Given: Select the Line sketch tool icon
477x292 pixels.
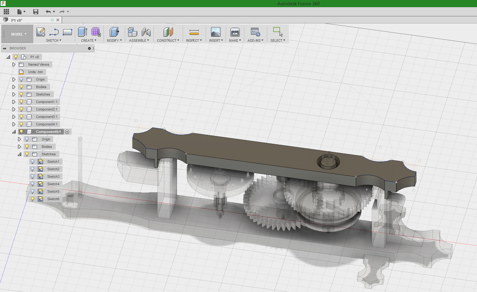Looking at the screenshot, I should click(x=54, y=32).
